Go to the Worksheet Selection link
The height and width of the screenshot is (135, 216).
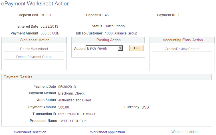[x=30, y=132]
